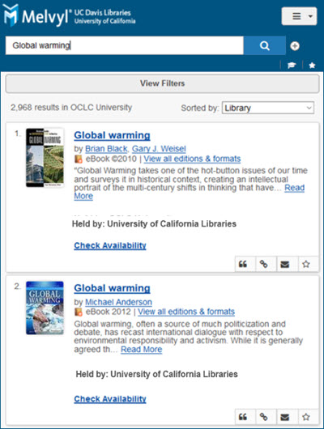Expand the Sorted by Library dropdown

[268, 108]
